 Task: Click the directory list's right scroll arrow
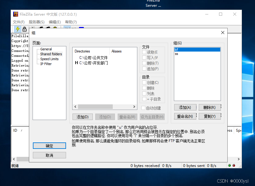[134, 107]
